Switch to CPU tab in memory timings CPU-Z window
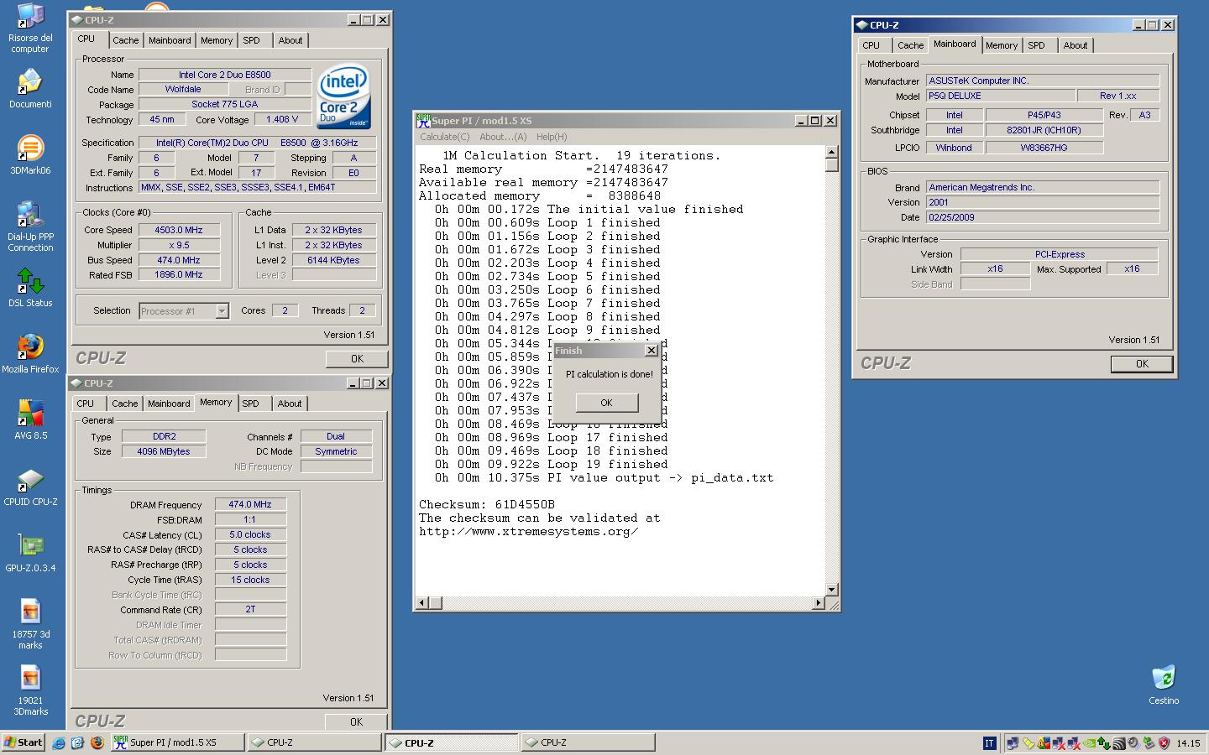The height and width of the screenshot is (755, 1209). coord(86,404)
